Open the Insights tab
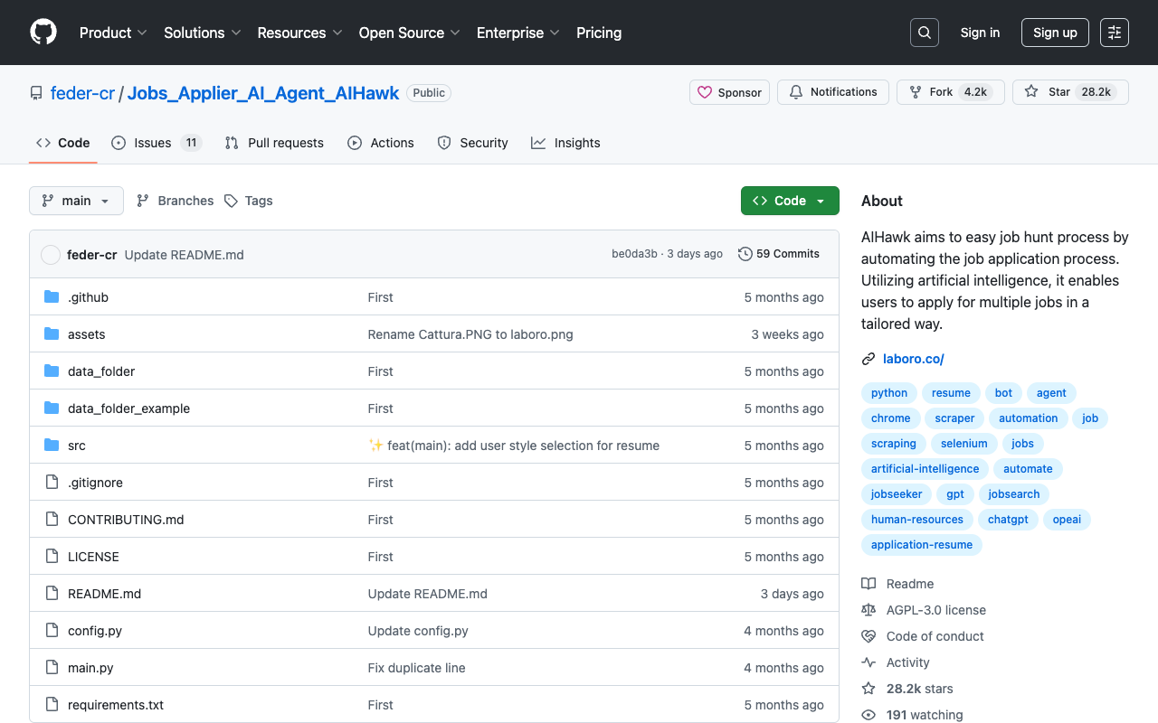 (565, 143)
